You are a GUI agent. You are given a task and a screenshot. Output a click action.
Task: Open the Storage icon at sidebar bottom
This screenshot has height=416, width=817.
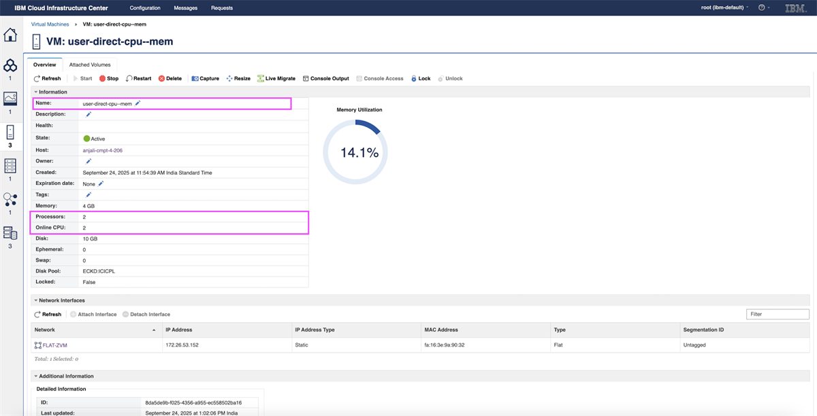10,233
